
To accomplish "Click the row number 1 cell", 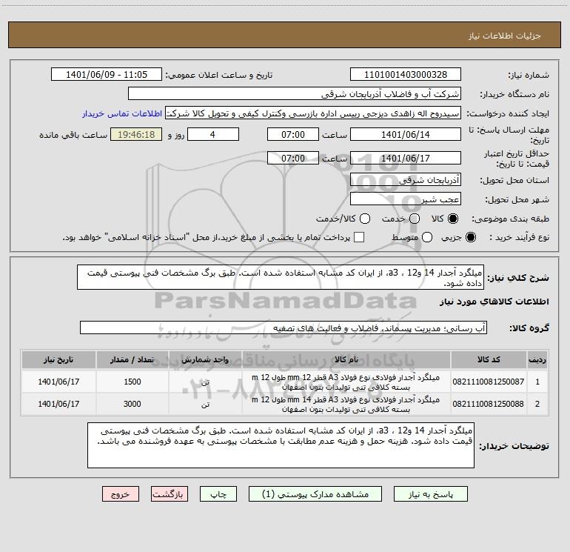I will (537, 382).
